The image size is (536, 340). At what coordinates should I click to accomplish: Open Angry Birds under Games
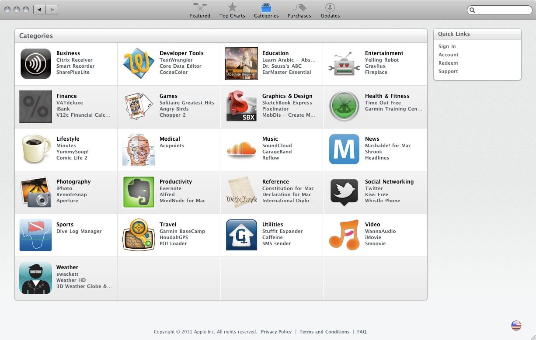point(174,109)
